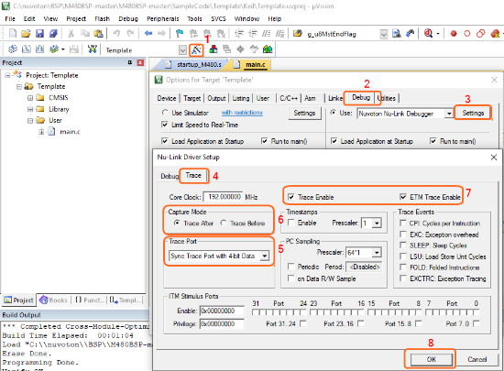Open the Nuvoton Nu-Link Debugger dropdown
This screenshot has width=504, height=371.
click(x=449, y=114)
